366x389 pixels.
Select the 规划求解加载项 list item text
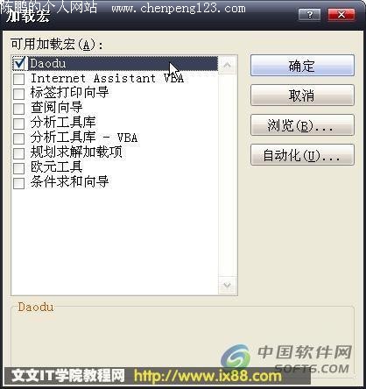tap(76, 152)
